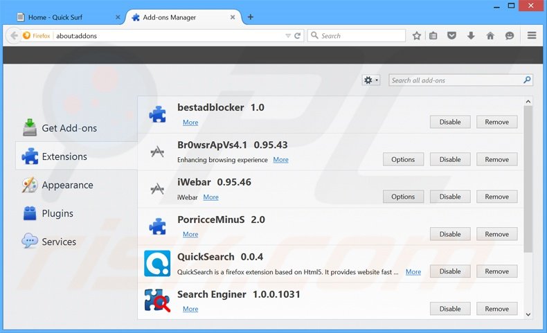Open Options for Br0wsrApVs4.1
The width and height of the screenshot is (547, 333).
403,159
